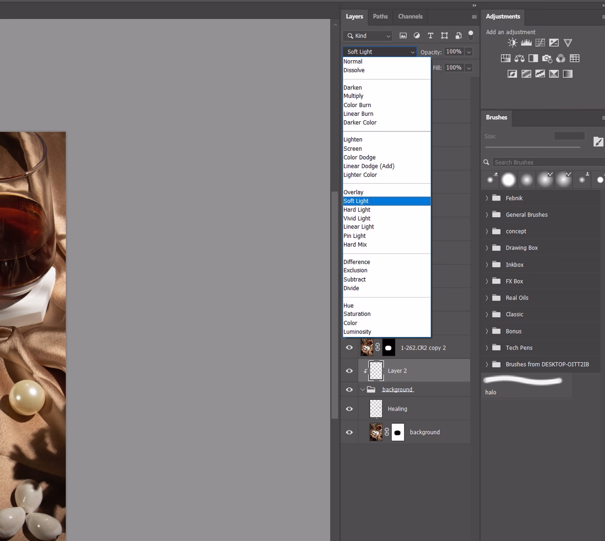Switch to the Channels tab
The width and height of the screenshot is (605, 541).
410,17
